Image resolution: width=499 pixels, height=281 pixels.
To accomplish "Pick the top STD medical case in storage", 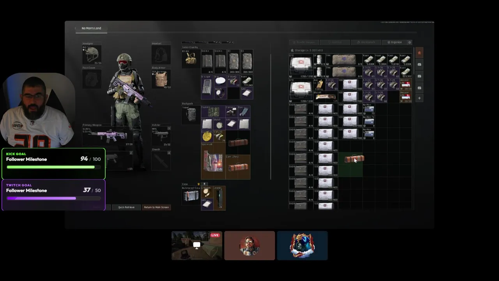I will (x=301, y=66).
